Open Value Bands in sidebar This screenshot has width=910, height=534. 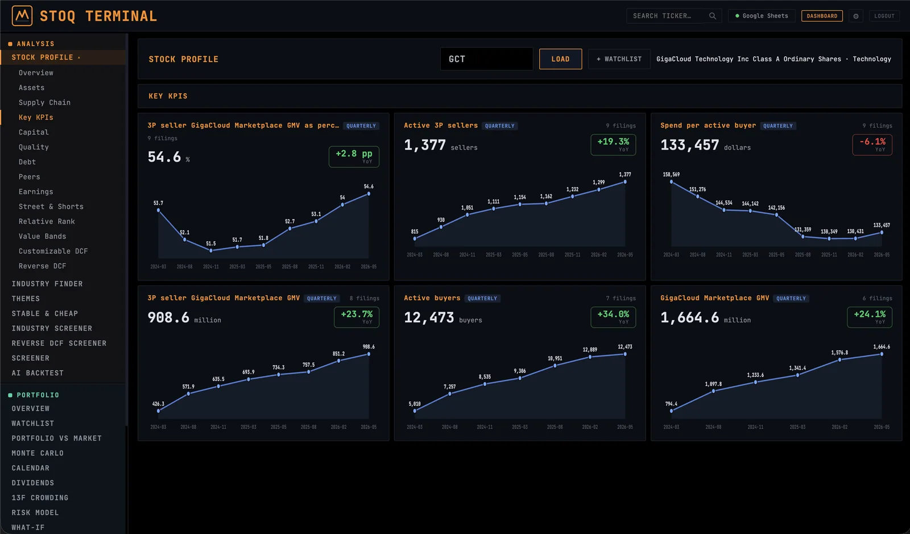coord(42,236)
